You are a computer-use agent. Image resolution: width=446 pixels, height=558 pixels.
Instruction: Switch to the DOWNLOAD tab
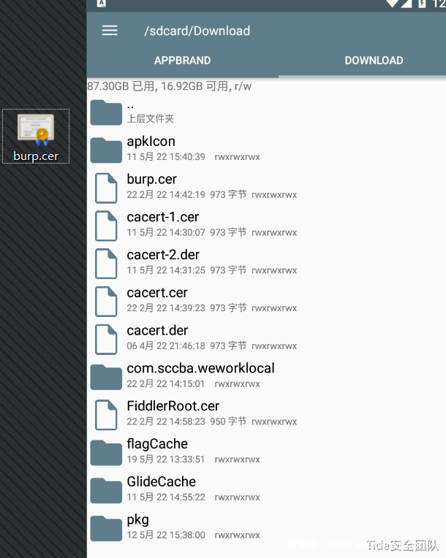[x=374, y=61]
